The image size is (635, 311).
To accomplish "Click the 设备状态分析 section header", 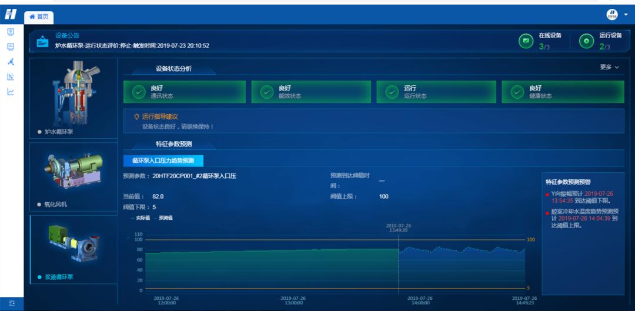I will pyautogui.click(x=173, y=69).
